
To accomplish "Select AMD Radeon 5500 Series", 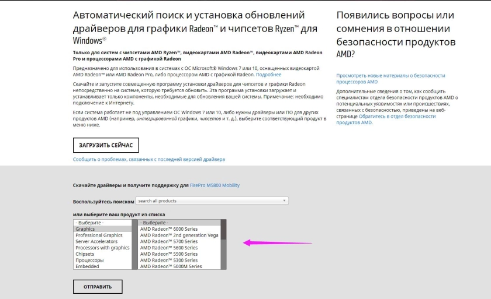I will (179, 254).
